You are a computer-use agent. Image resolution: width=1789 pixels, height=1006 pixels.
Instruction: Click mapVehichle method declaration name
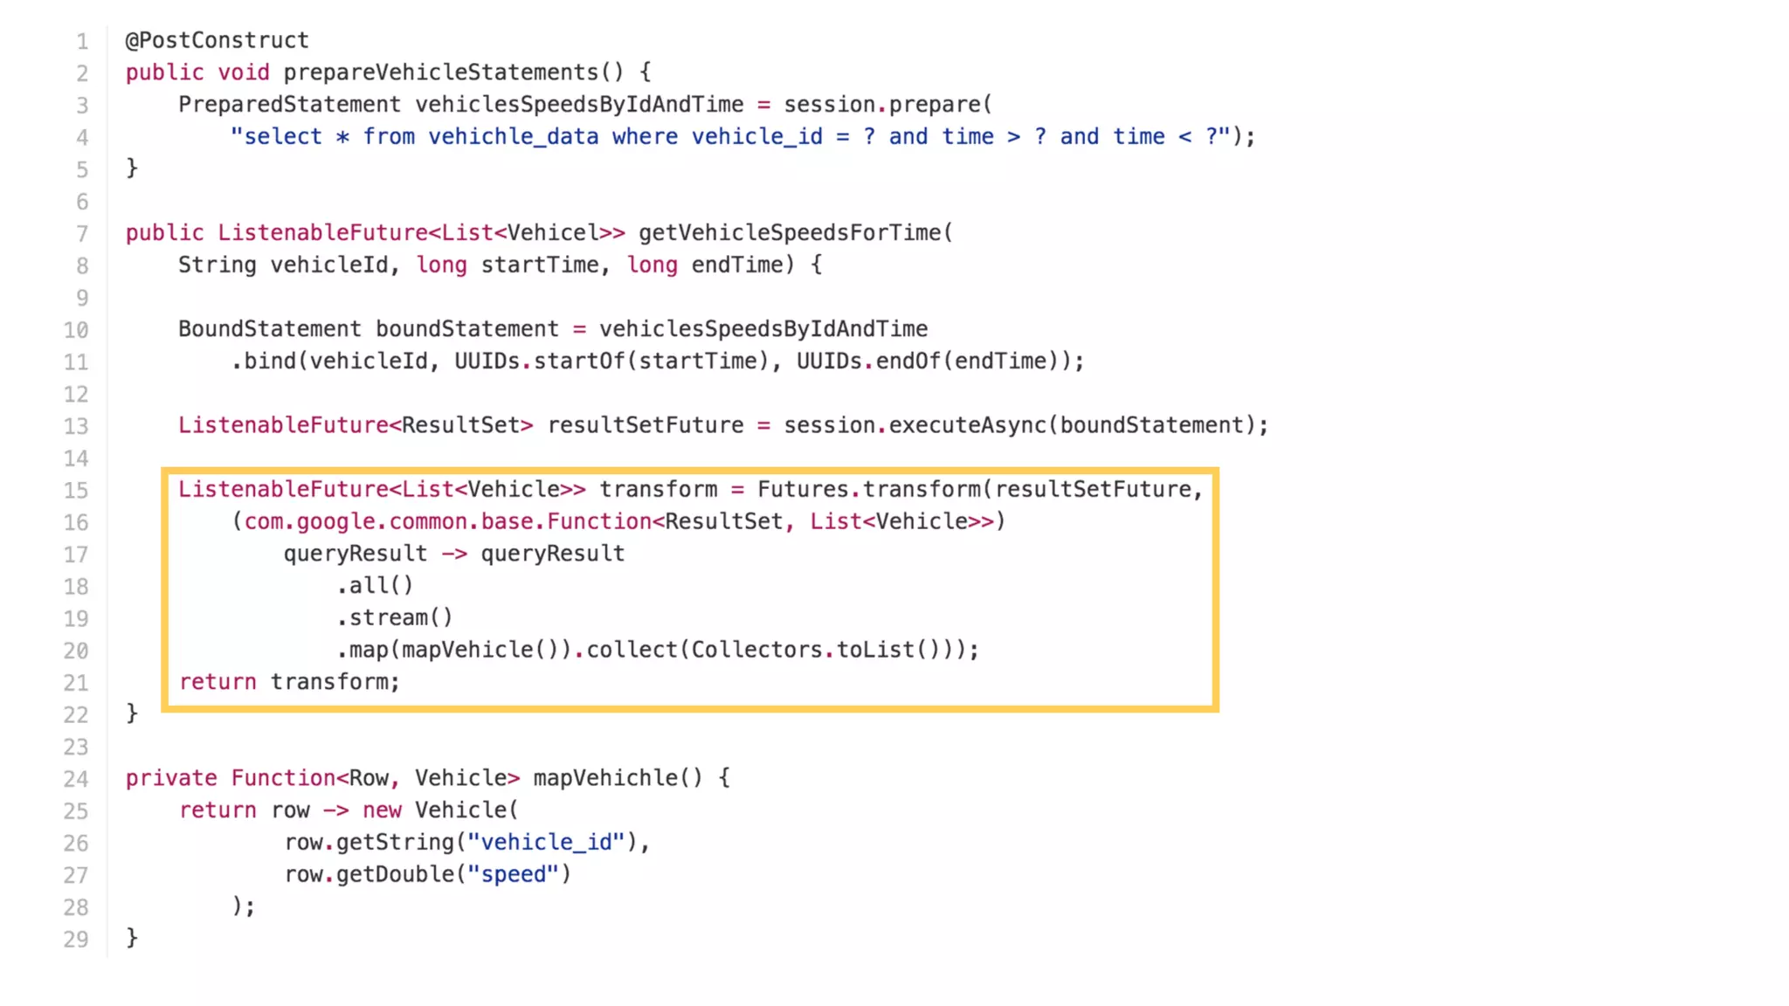point(604,778)
